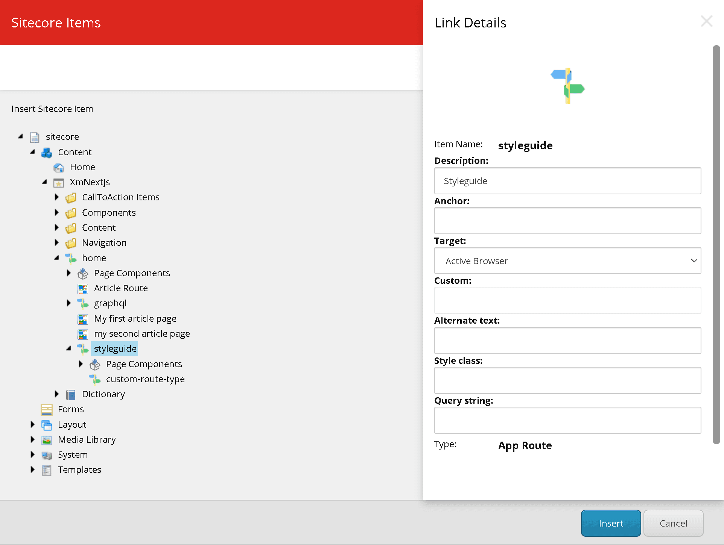Expand Page Components under styleguide
Image resolution: width=724 pixels, height=545 pixels.
(x=81, y=364)
